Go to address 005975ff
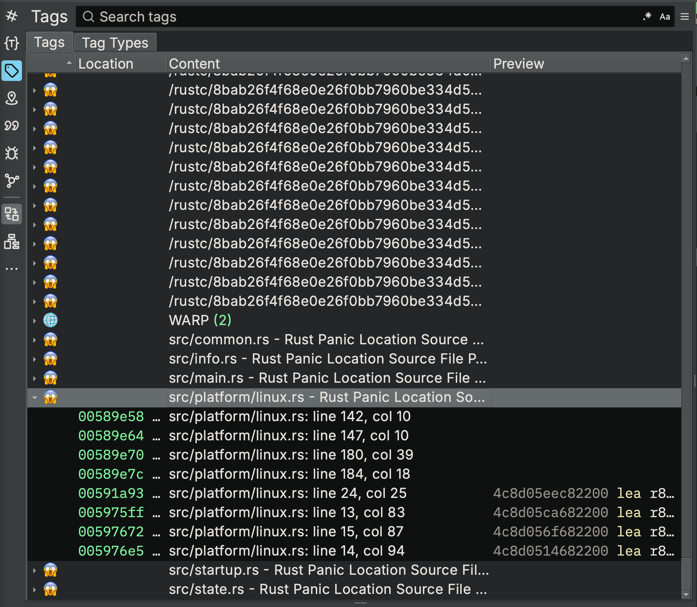This screenshot has width=697, height=607. [111, 512]
